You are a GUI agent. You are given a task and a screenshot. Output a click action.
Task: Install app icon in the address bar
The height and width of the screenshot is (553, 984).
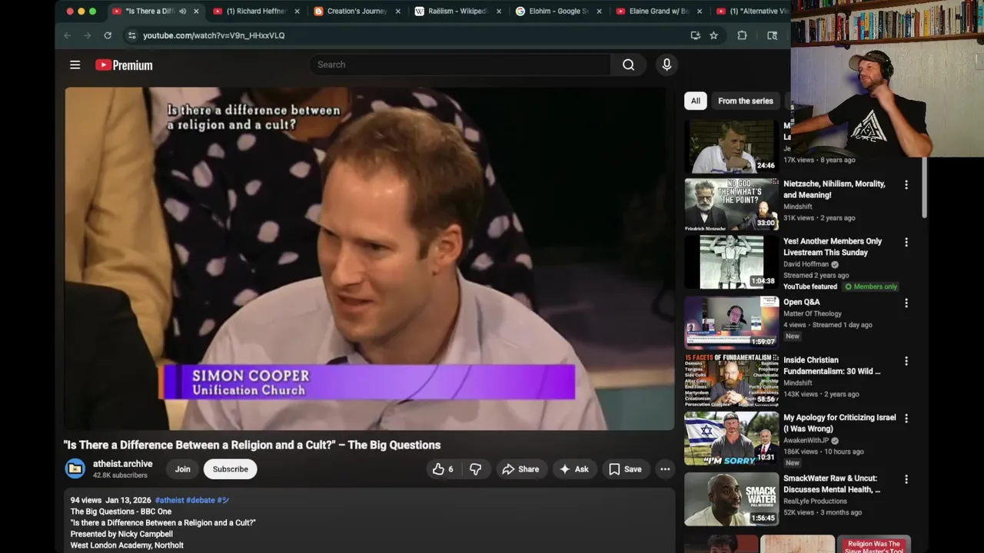point(695,35)
